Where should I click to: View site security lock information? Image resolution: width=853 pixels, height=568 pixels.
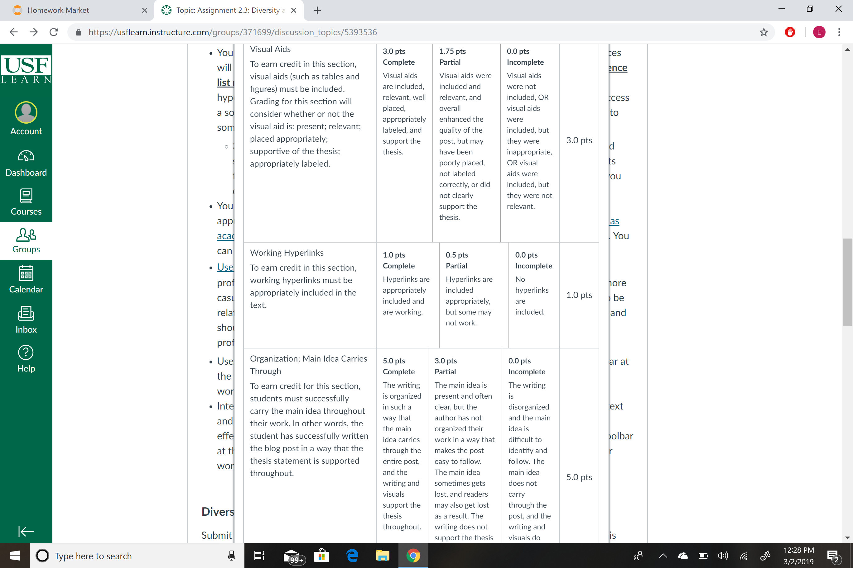point(78,32)
